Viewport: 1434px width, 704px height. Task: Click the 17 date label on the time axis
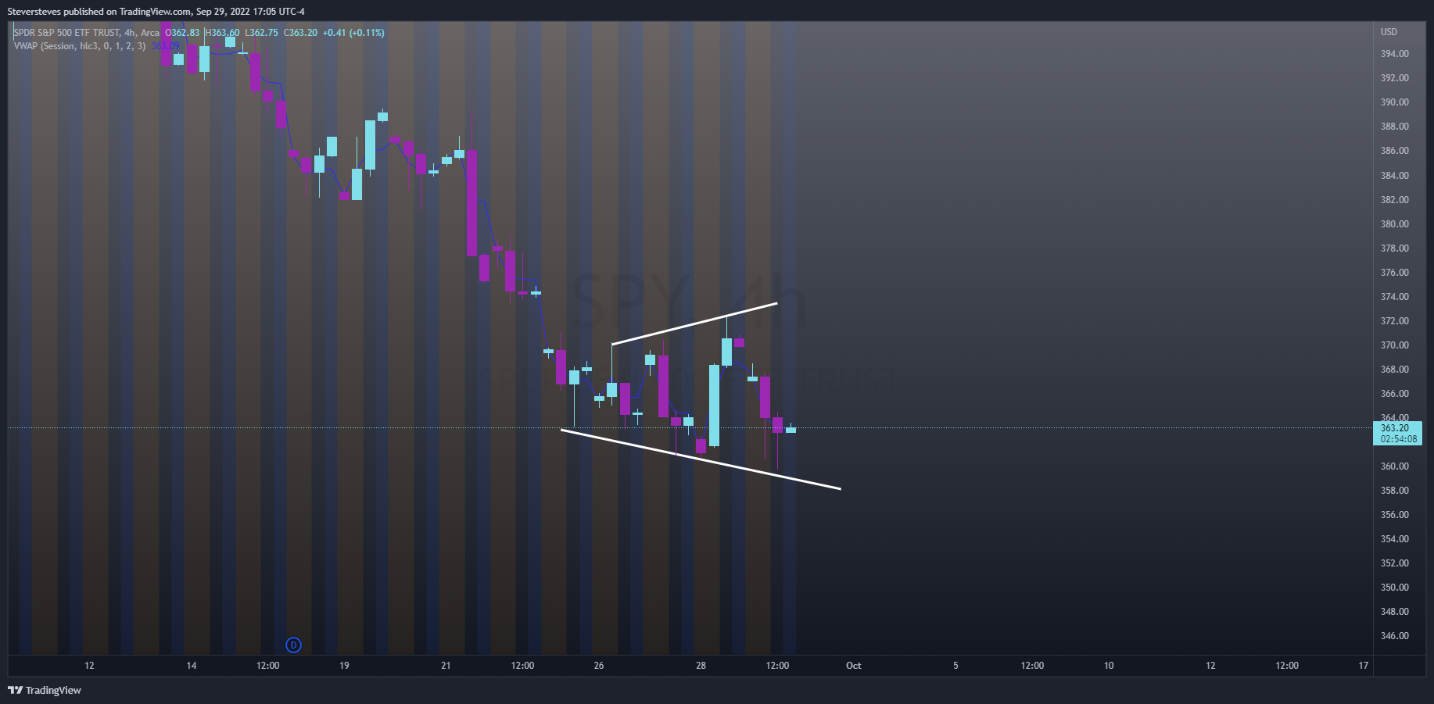point(1364,666)
